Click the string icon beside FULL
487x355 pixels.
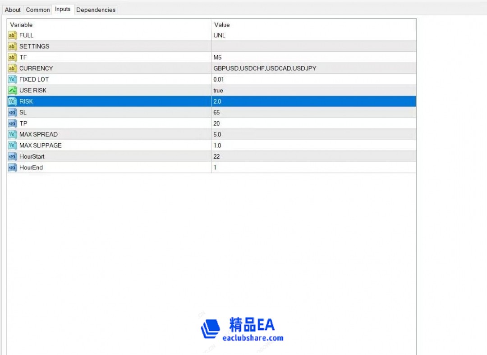click(12, 36)
